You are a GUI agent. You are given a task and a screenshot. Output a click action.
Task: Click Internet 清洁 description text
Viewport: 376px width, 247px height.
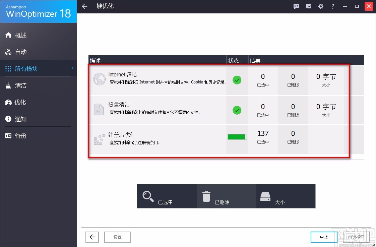[x=168, y=82]
